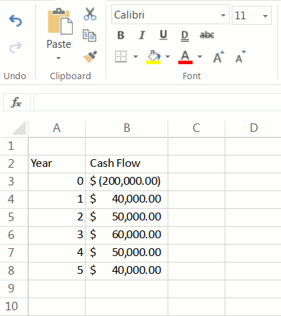Click the Paste clipboard icon
This screenshot has width=281, height=316.
[60, 21]
